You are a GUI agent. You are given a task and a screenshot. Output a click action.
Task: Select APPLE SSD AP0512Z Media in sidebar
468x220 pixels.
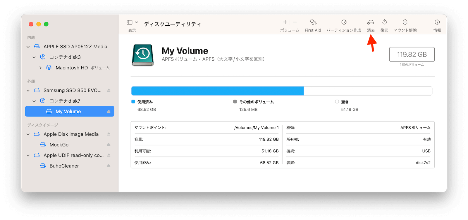(70, 47)
